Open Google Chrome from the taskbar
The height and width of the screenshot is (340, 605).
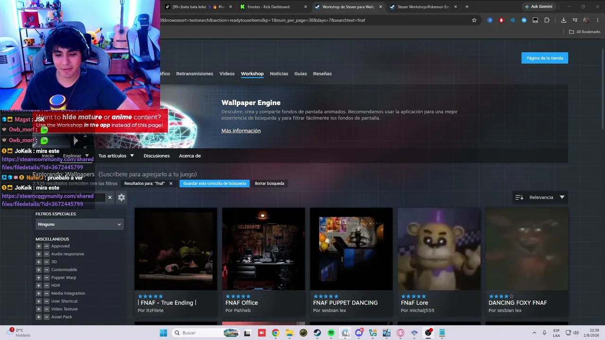point(276,333)
